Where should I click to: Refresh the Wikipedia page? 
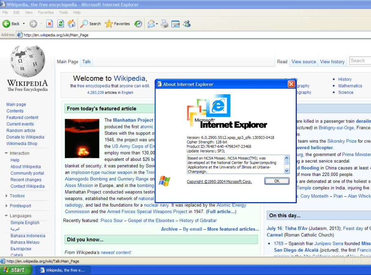coord(60,24)
